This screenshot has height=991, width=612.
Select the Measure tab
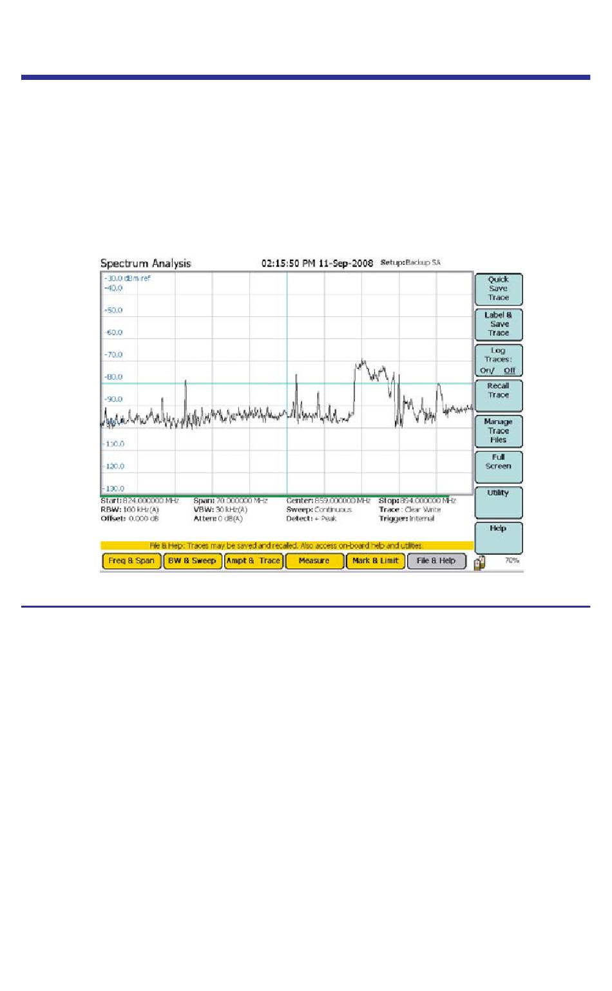coord(314,561)
